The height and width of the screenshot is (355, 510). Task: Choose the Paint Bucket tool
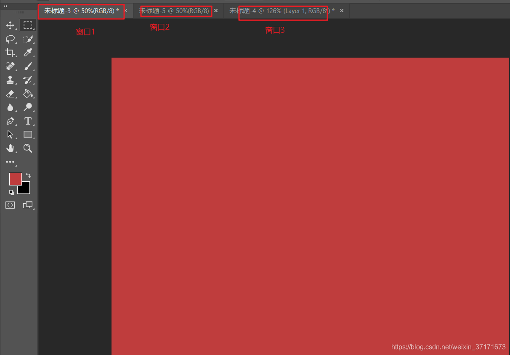(x=28, y=93)
